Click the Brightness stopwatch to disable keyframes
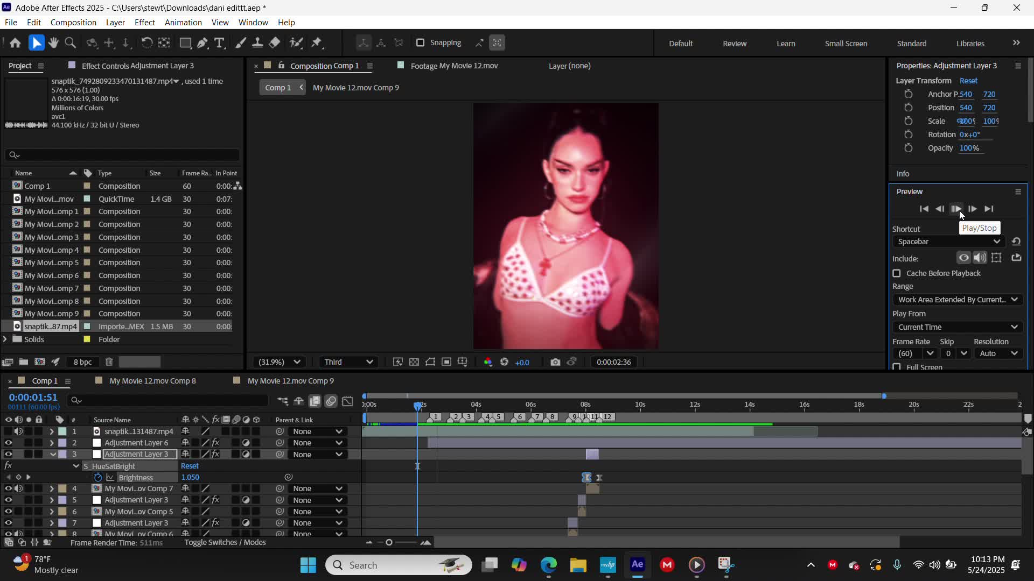1034x581 pixels. click(98, 477)
